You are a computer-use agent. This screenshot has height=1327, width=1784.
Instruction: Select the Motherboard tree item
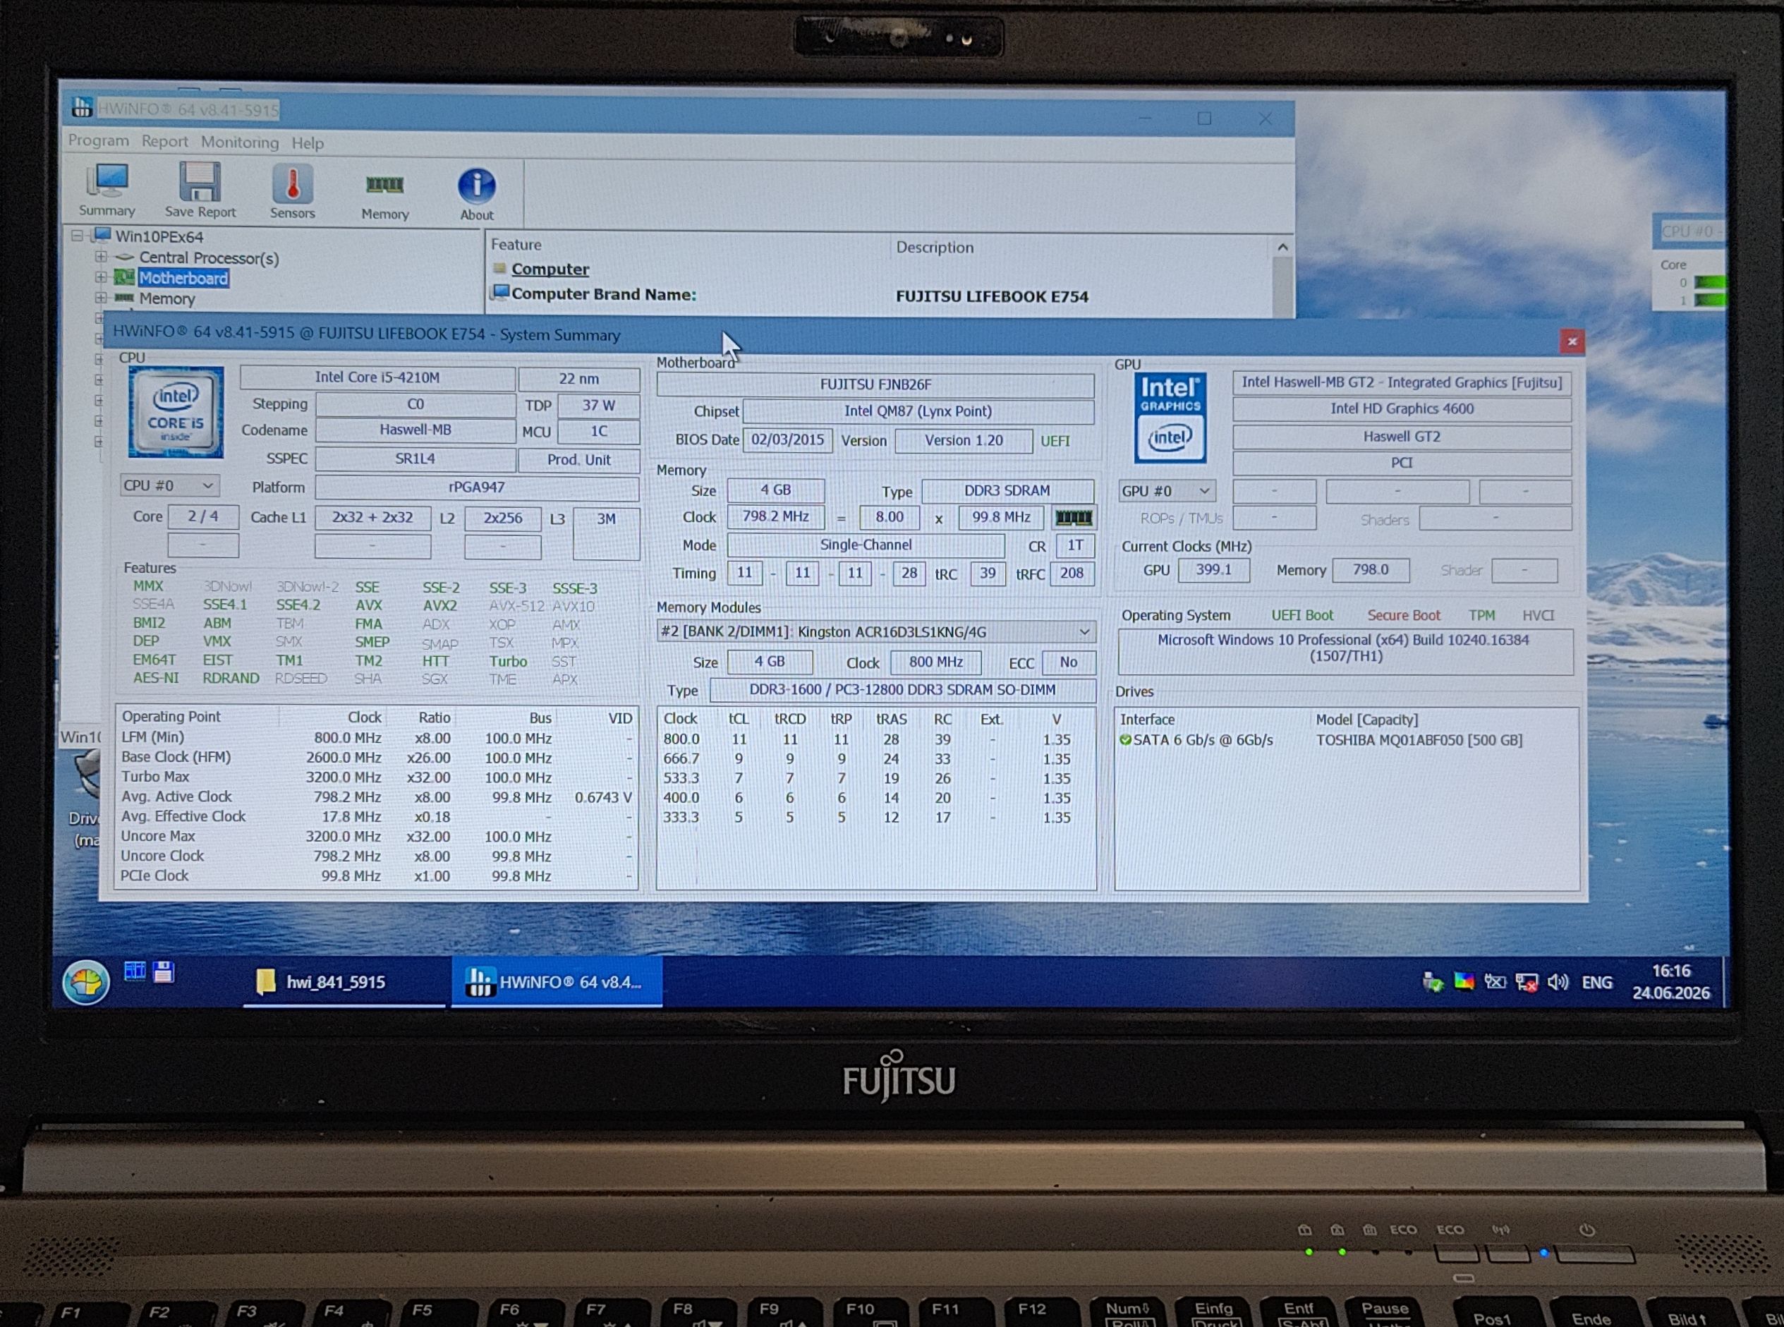click(x=183, y=278)
